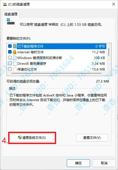Confirm with the 确定 button

(78, 163)
